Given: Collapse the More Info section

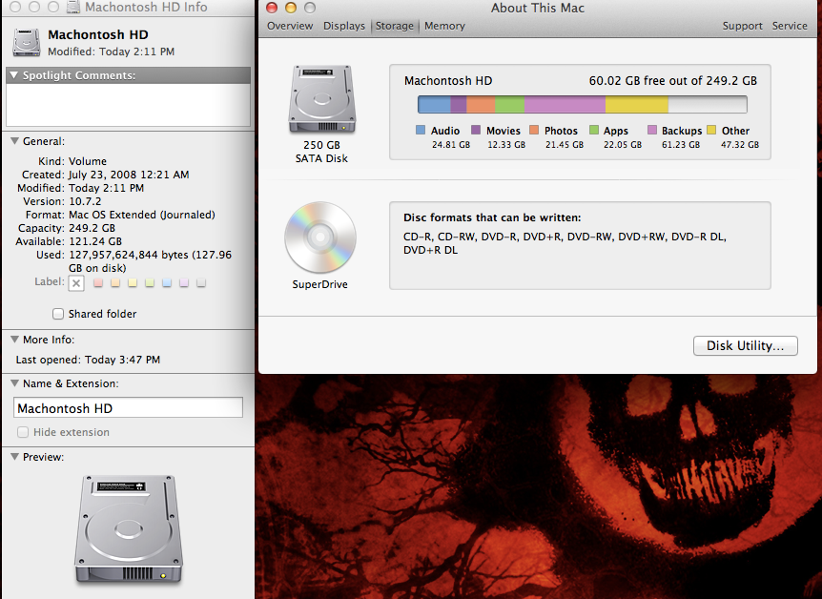Looking at the screenshot, I should (14, 340).
